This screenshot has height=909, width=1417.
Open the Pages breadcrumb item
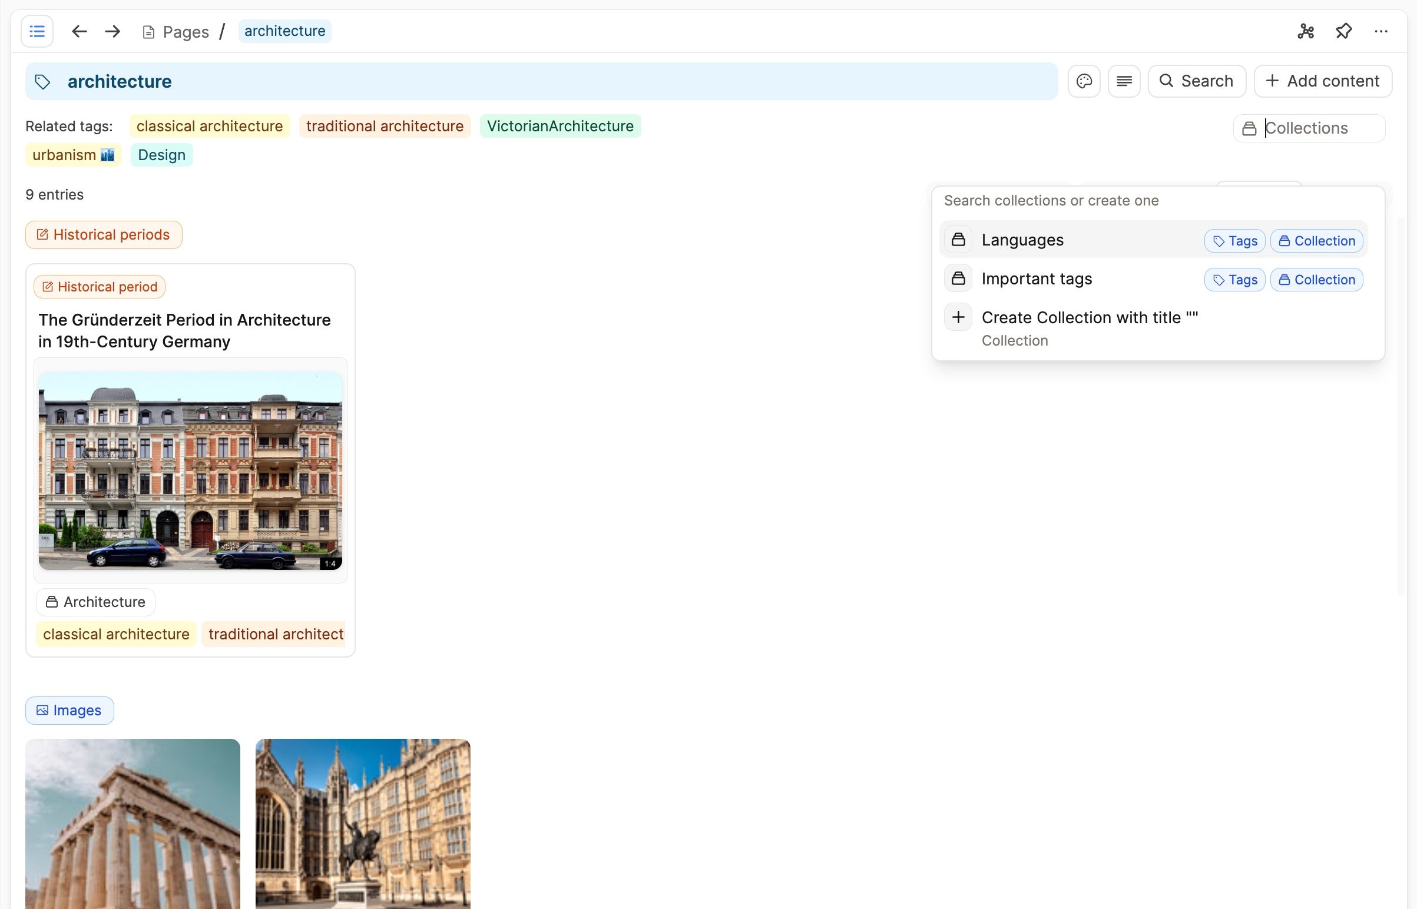coord(186,31)
